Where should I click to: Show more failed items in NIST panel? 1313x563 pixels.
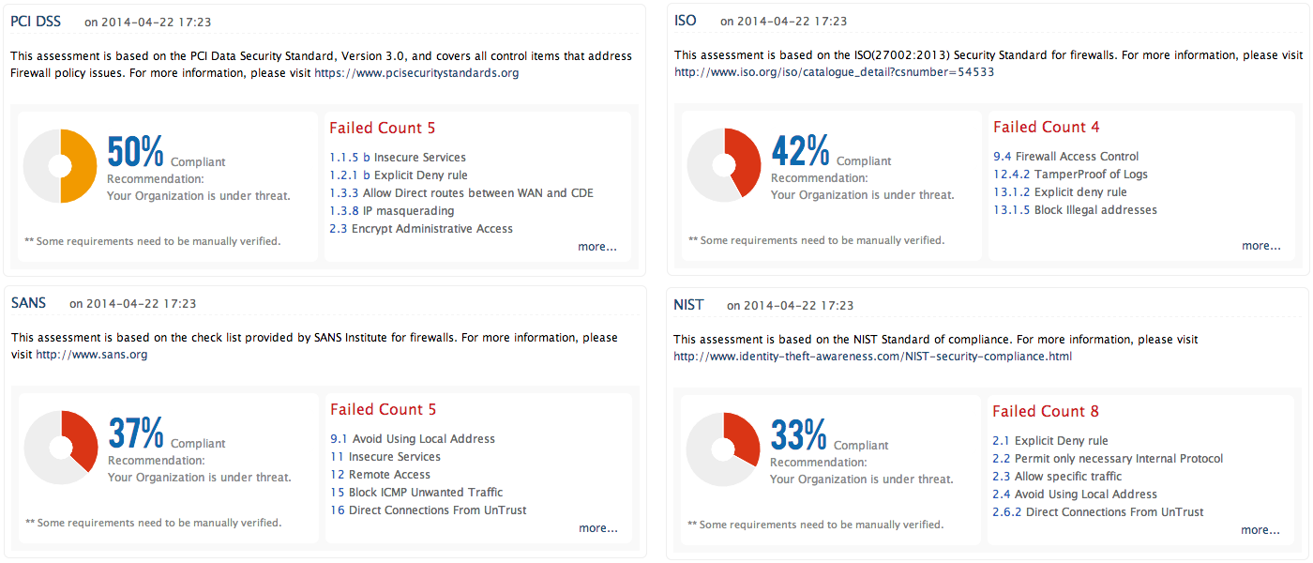(x=1260, y=530)
